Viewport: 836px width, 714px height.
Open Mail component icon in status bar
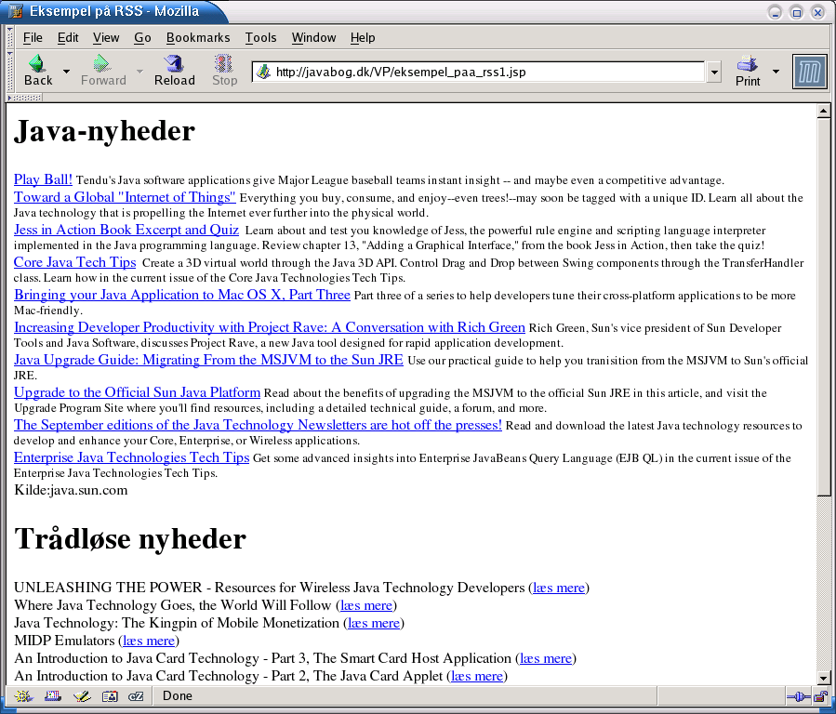coord(52,696)
